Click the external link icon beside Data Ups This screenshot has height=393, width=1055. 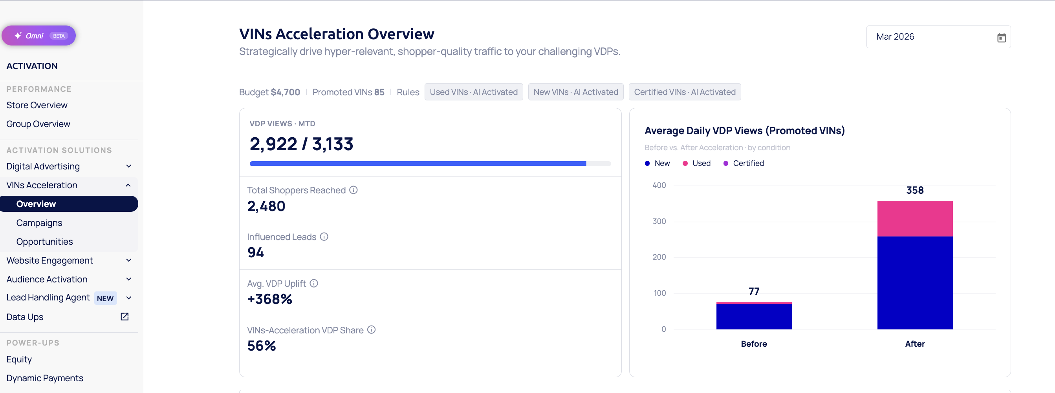point(125,317)
